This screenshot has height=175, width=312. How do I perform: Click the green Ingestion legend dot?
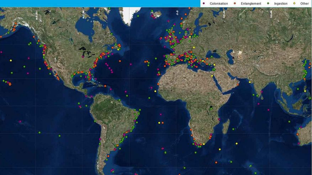pos(268,4)
